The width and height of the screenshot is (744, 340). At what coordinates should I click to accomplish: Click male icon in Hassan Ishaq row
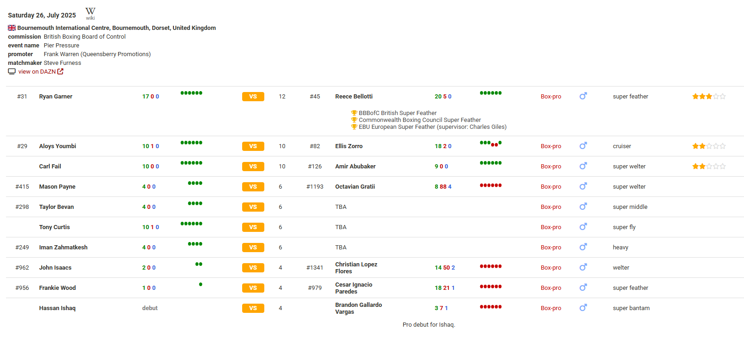583,308
